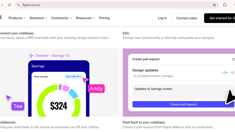Click the Andy cursor name tag
This screenshot has width=235, height=132.
[96, 89]
